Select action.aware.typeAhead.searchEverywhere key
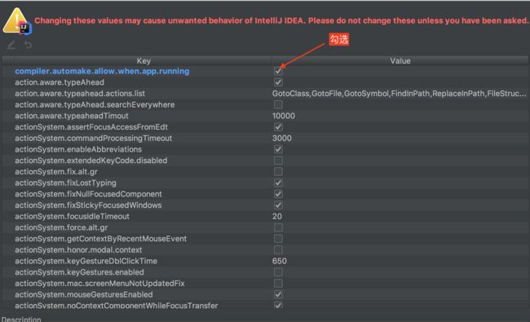 pos(95,104)
